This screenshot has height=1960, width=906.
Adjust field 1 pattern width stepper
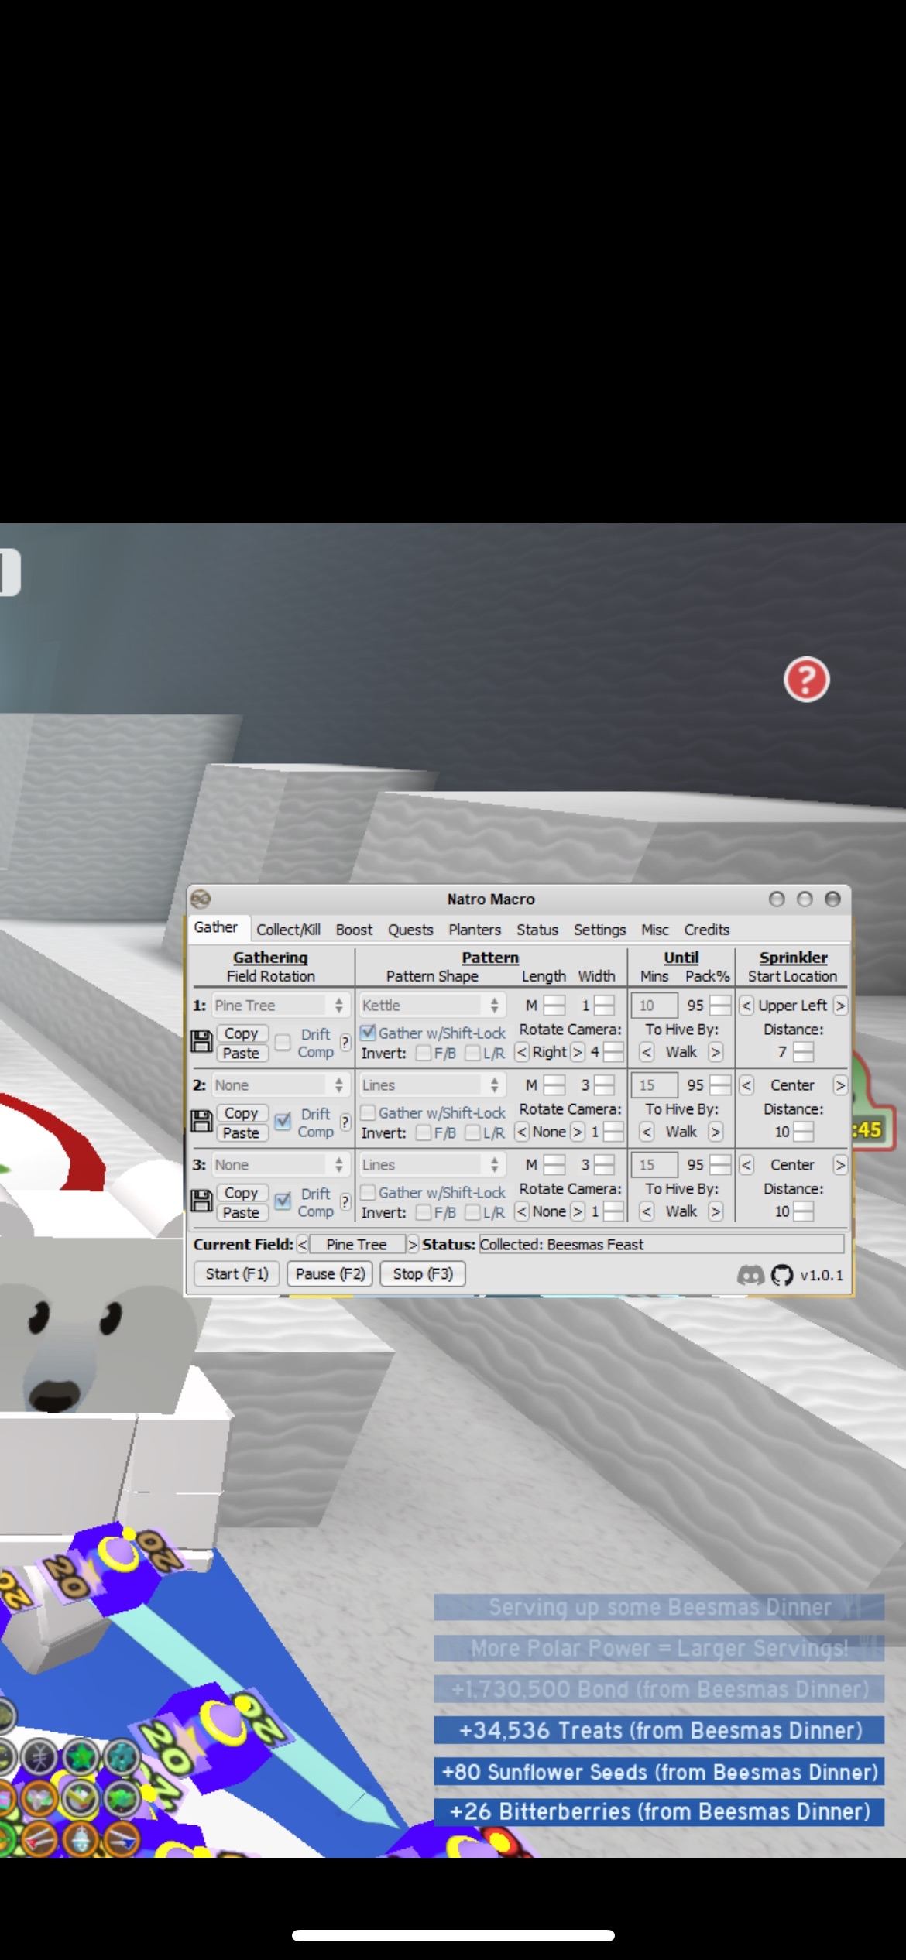pos(604,1006)
